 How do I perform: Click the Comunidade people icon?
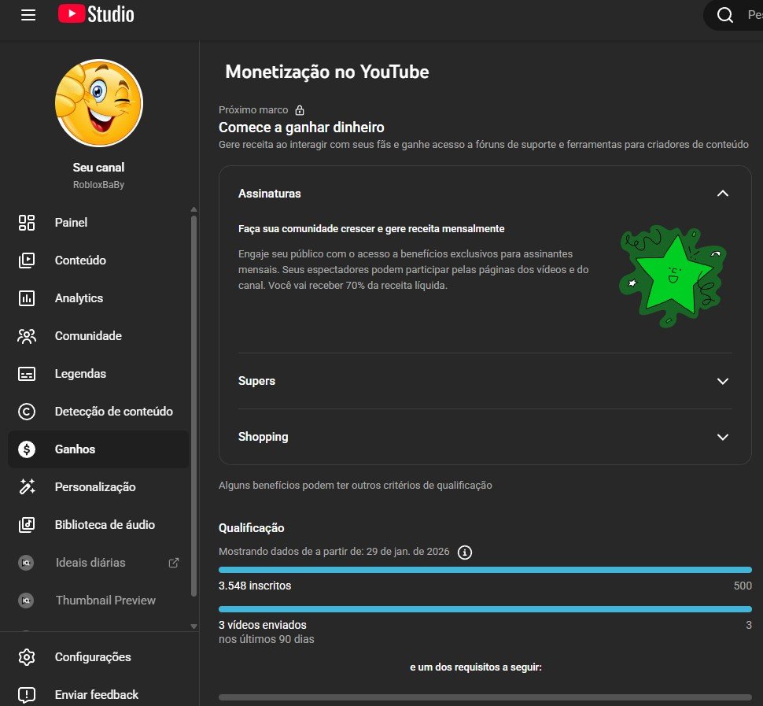27,336
